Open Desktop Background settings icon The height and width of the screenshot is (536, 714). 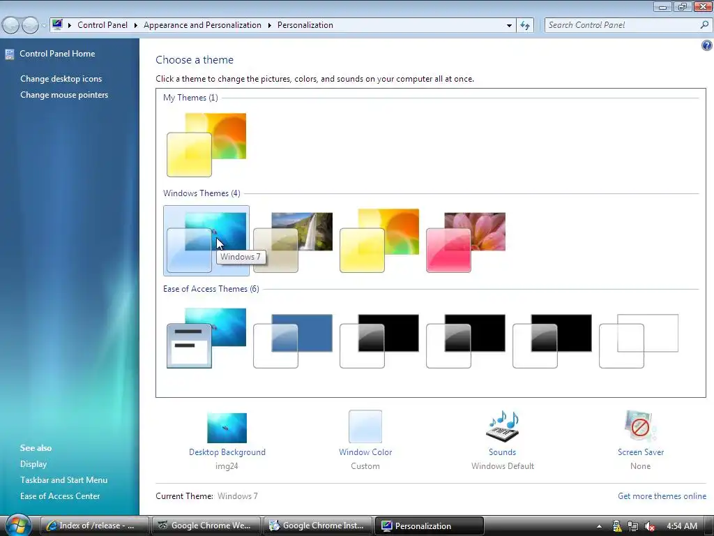pos(227,428)
